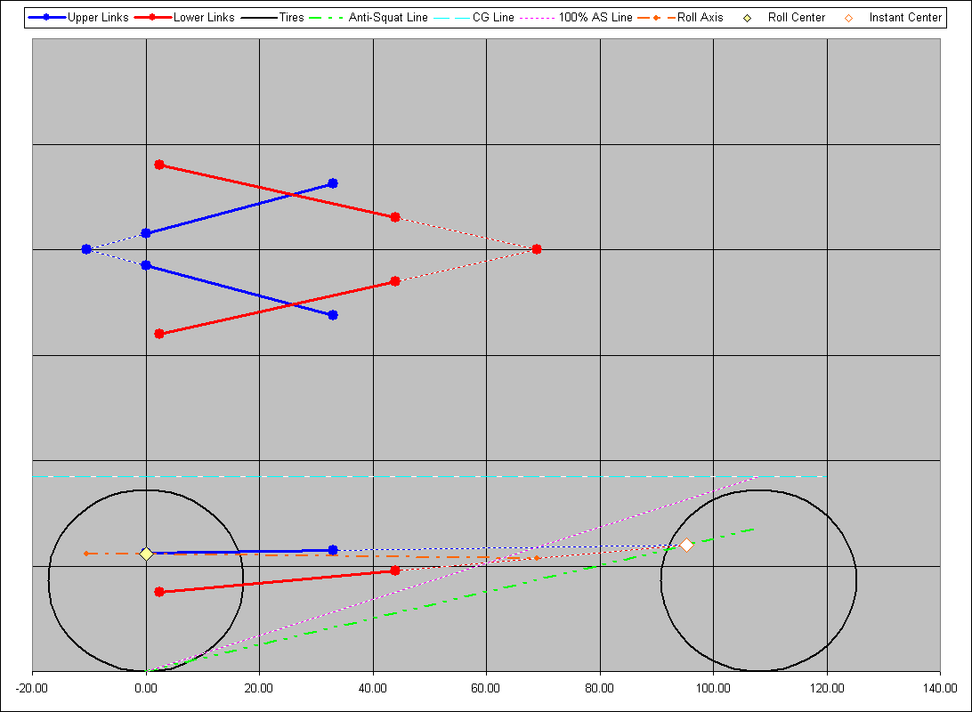Click the side-view red lower link frame end

(x=395, y=570)
